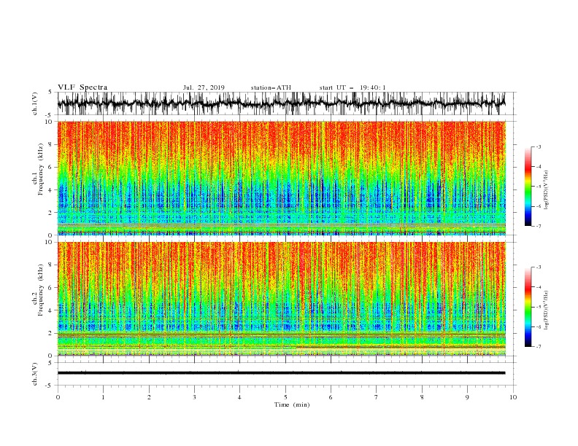578x446 pixels.
Task: Click the "3" tick label on time axis
Action: (x=194, y=397)
